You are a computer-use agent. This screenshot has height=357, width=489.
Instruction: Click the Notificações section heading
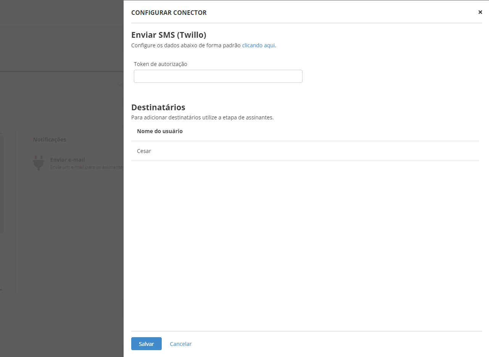pos(50,140)
